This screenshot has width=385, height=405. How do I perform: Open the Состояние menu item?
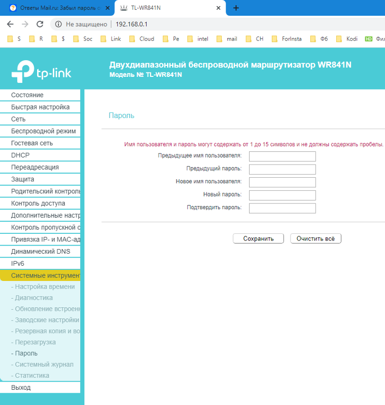40,95
